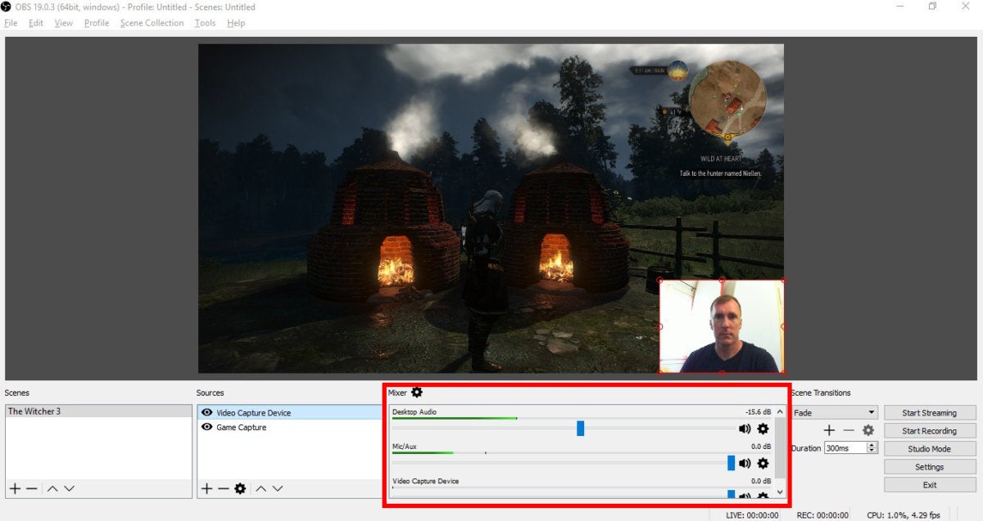
Task: Click the Video Capture Device volume slider handle
Action: click(732, 494)
